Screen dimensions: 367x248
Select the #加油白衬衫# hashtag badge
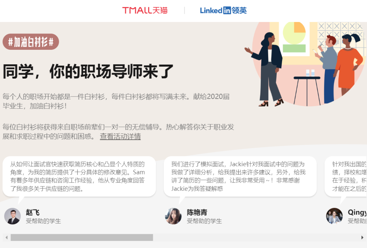(x=31, y=42)
